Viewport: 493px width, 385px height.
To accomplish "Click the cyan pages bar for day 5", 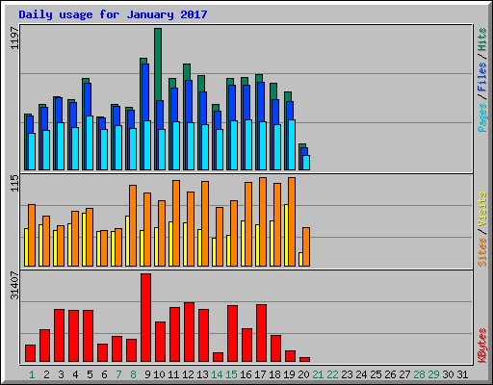I will pos(90,143).
